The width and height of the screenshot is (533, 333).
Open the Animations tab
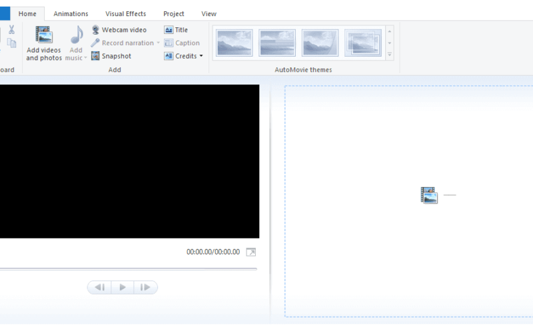71,13
